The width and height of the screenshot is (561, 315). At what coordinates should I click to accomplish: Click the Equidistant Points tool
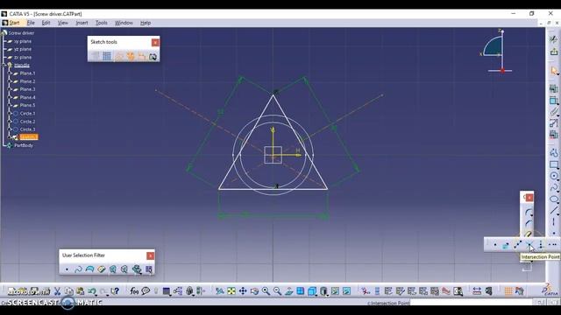click(x=518, y=245)
